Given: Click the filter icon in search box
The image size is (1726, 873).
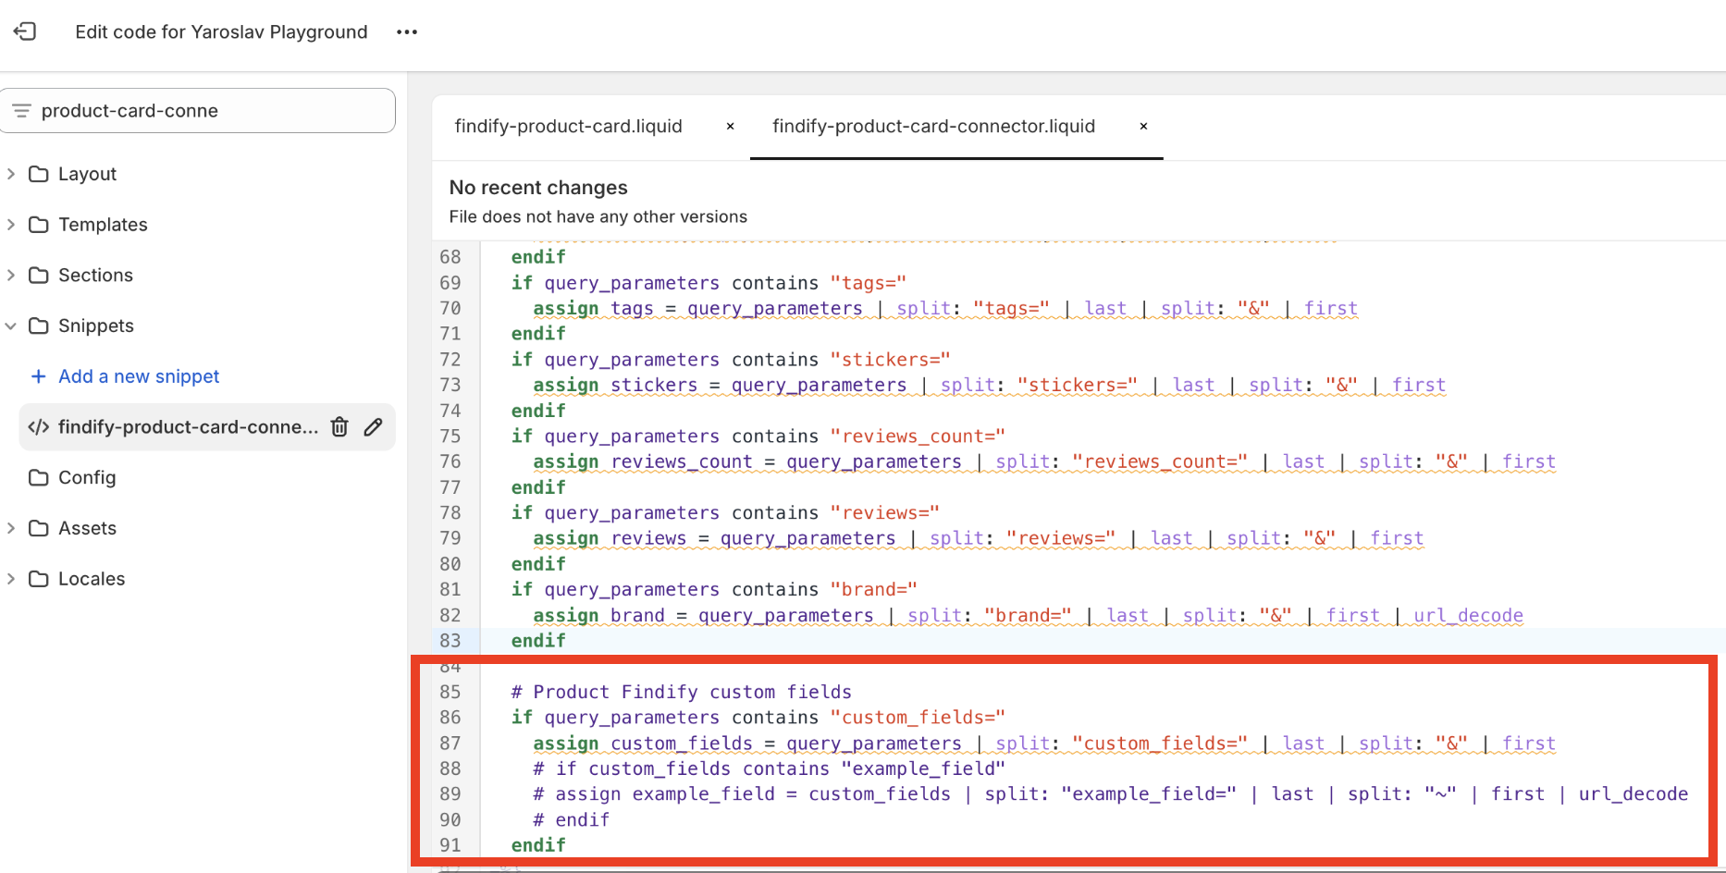Looking at the screenshot, I should (21, 111).
